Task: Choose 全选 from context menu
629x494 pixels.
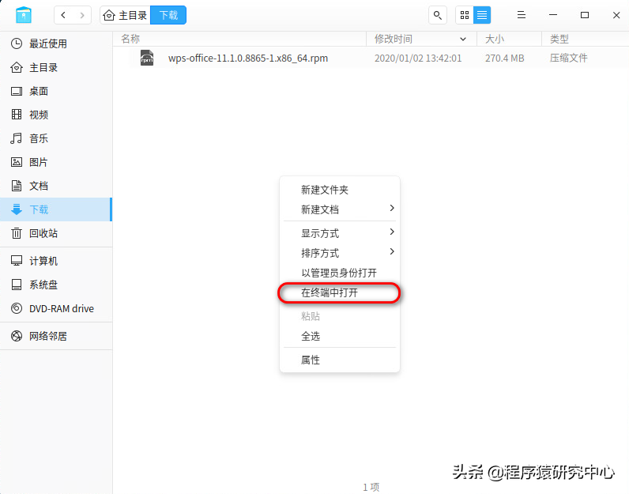Action: coord(339,336)
